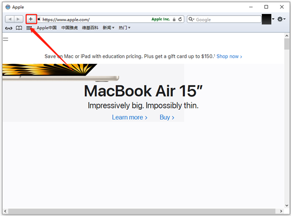Click the Learn more link

(129, 117)
